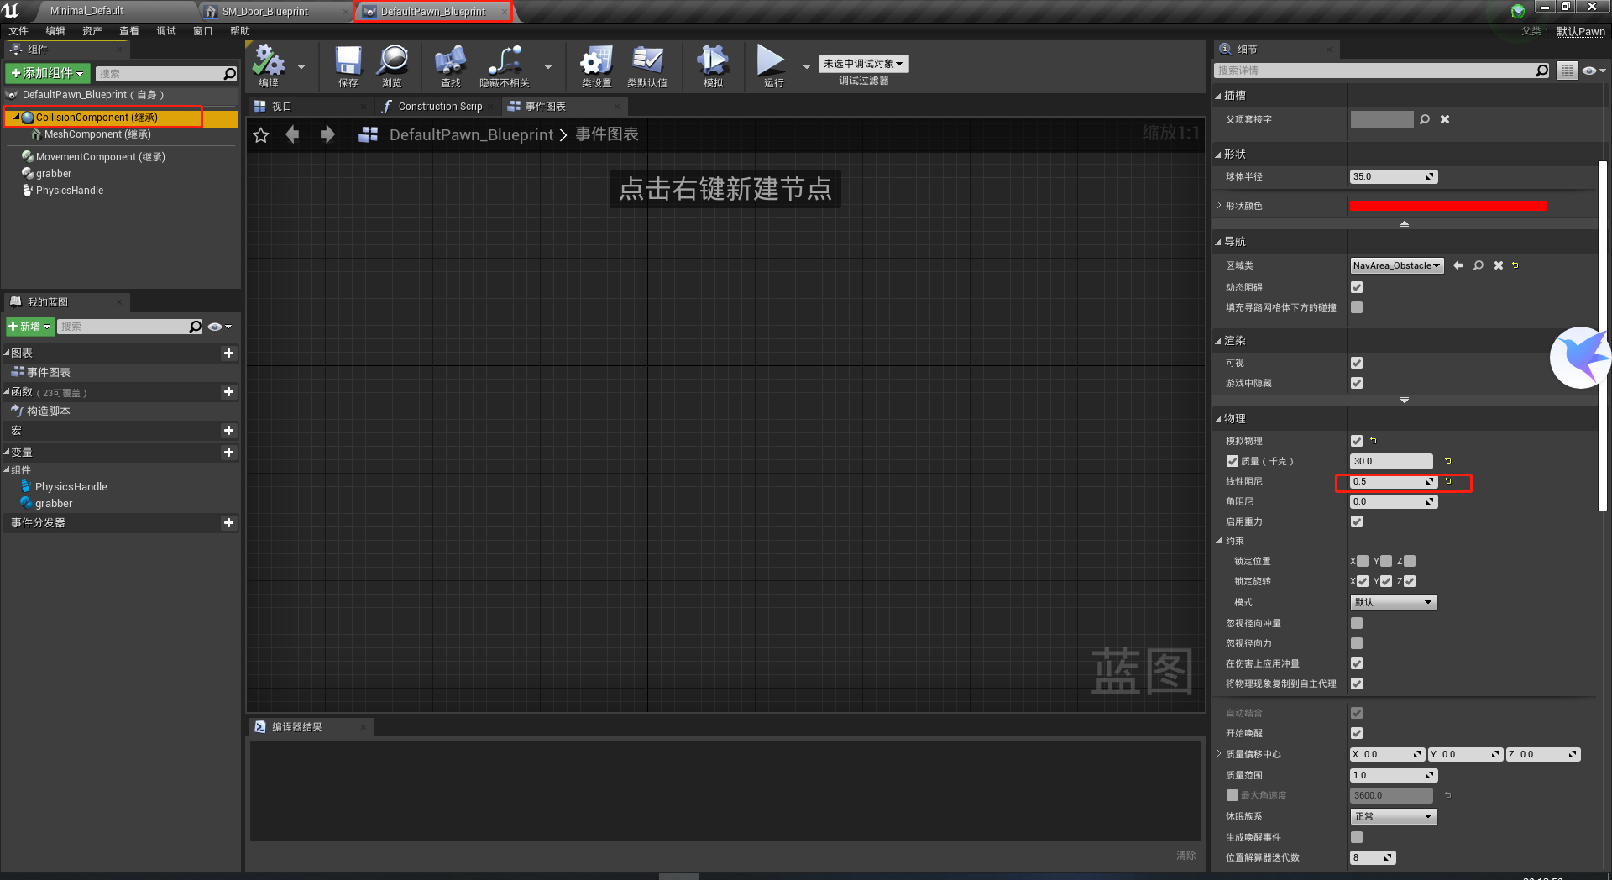Open the 模式 dropdown showing 默认

(1394, 602)
